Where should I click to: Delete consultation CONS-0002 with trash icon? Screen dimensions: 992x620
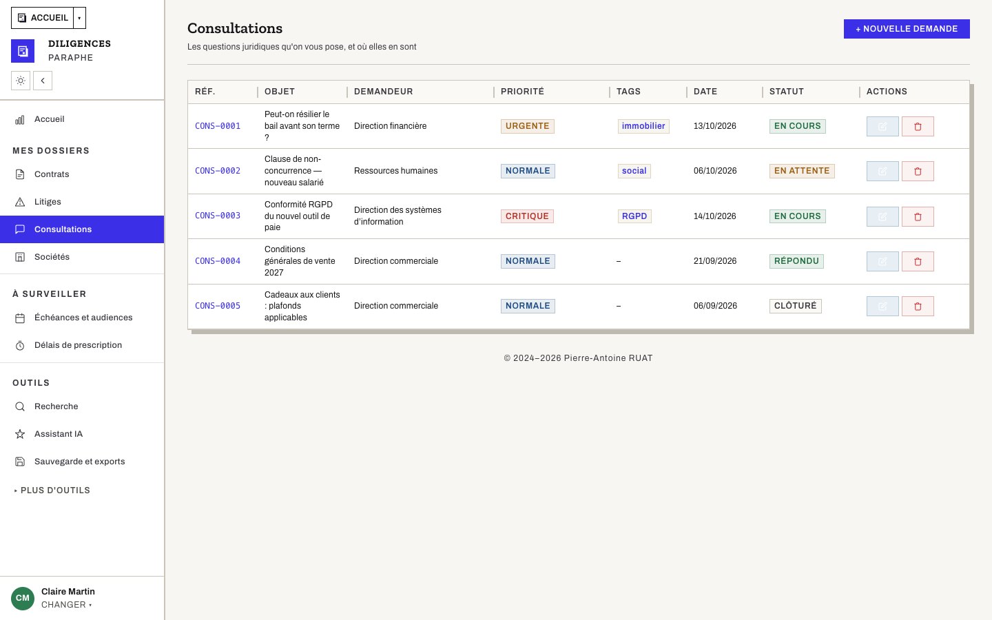[918, 171]
